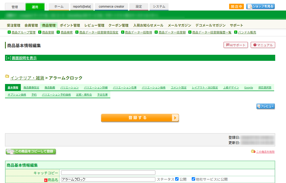Image resolution: width=286 pixels, height=183 pixels.
Task: Open 受注管理 menu
Action: tap(14, 25)
